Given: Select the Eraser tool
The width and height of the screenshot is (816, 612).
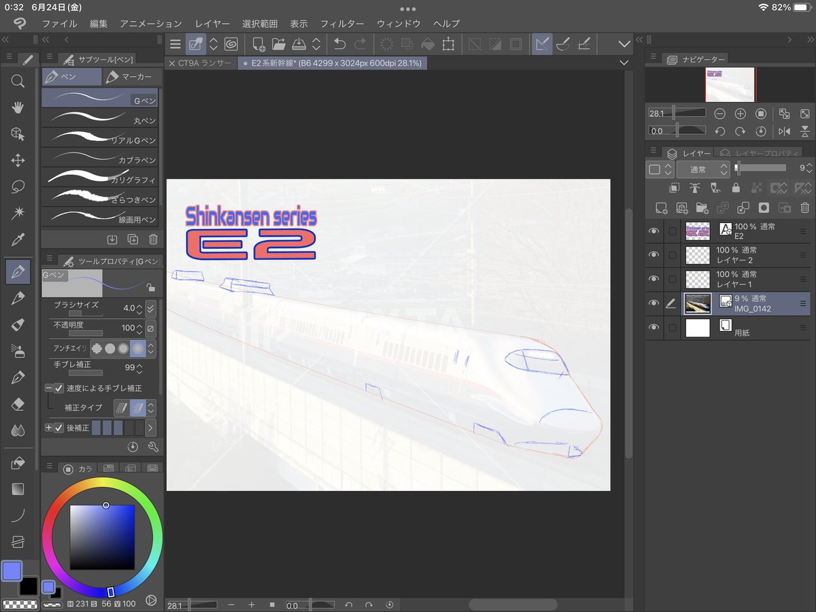Looking at the screenshot, I should [18, 405].
